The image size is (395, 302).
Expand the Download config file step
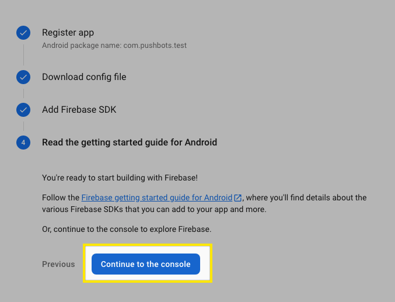[84, 77]
